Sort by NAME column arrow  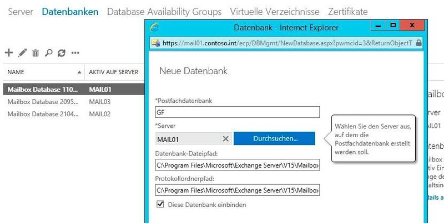click(x=79, y=72)
